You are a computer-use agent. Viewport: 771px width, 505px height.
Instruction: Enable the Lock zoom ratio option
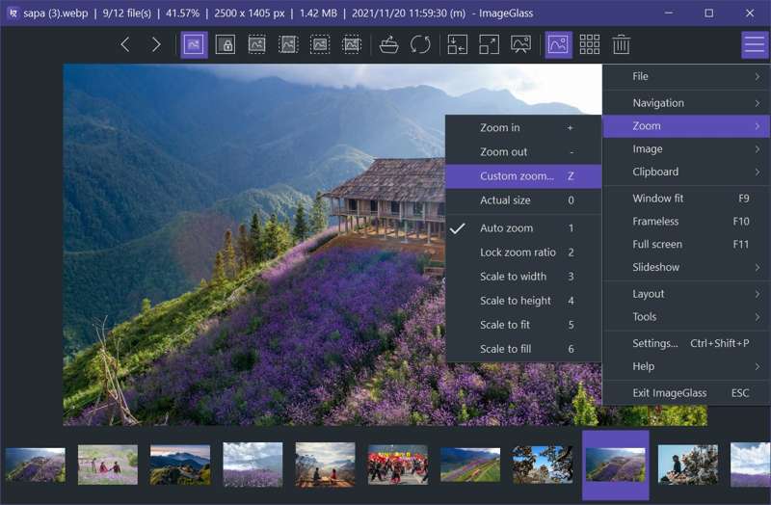point(518,252)
